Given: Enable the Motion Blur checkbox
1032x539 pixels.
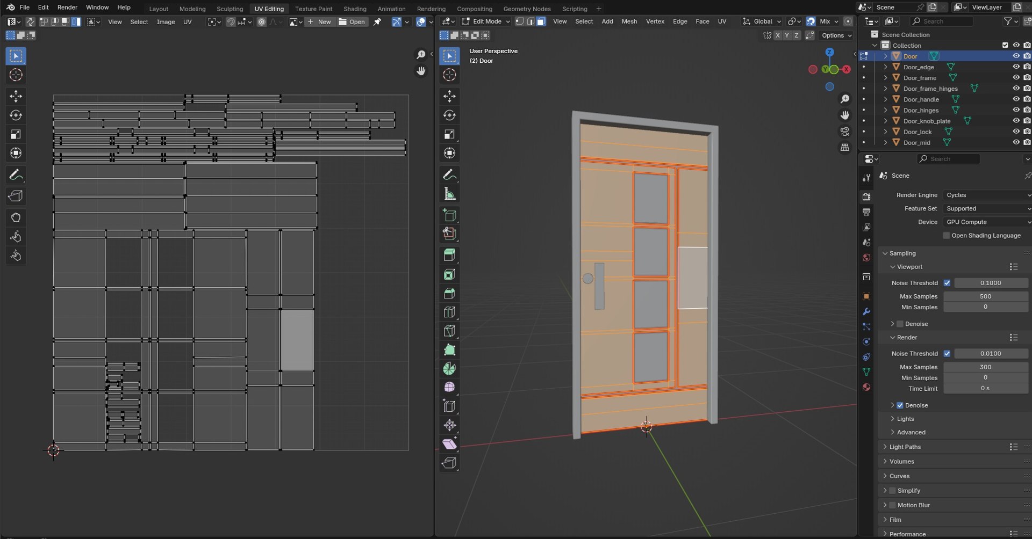Looking at the screenshot, I should tap(892, 505).
